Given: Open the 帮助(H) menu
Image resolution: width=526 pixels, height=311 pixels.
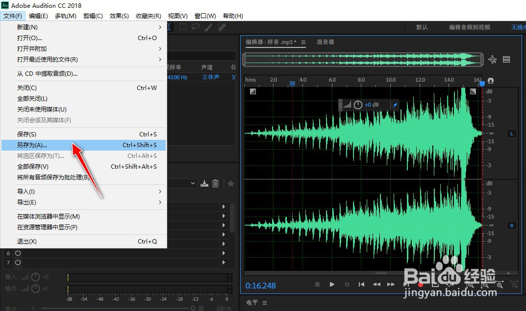Looking at the screenshot, I should pos(233,16).
